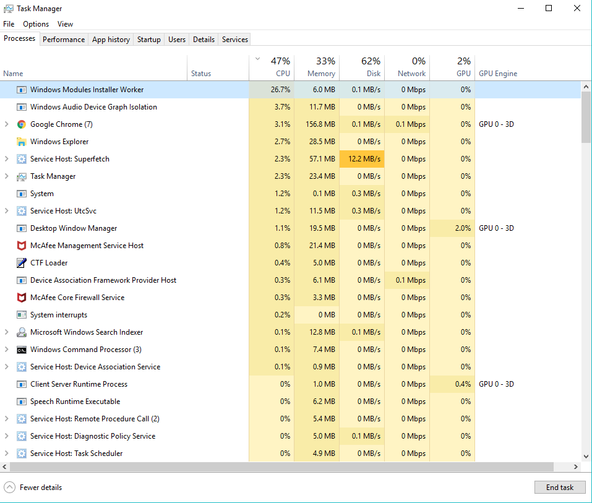Expand Service Host: Remote Procedure Call (2)
The height and width of the screenshot is (503, 592).
pyautogui.click(x=6, y=419)
